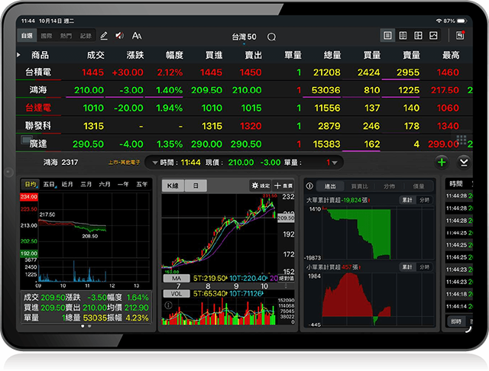Open info icon in VOL chart
Image resolution: width=489 pixels, height=371 pixels.
click(168, 305)
